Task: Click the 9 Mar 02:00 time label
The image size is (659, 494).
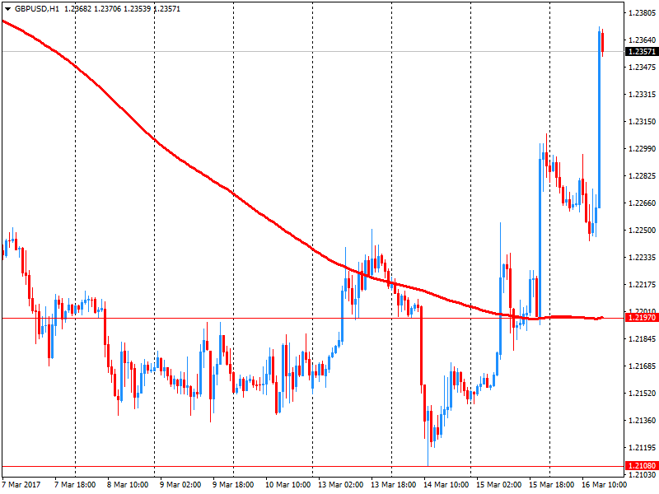Action: 180,485
